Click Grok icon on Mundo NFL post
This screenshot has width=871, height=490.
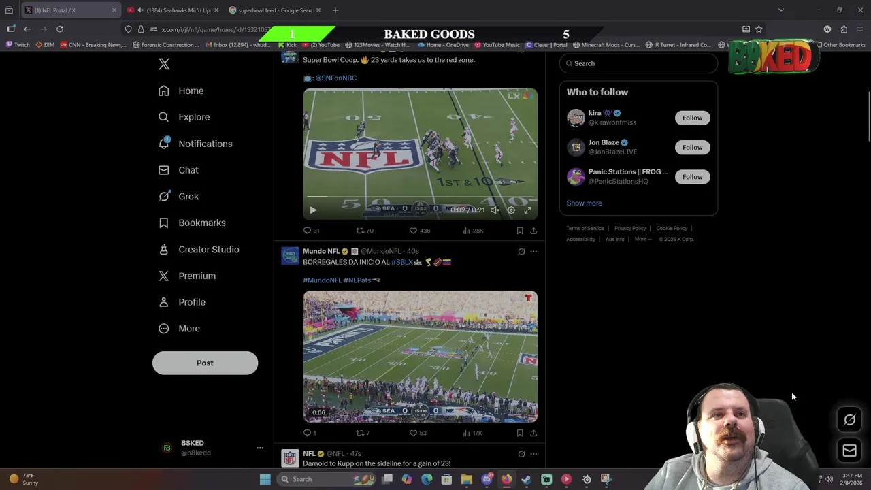(521, 252)
